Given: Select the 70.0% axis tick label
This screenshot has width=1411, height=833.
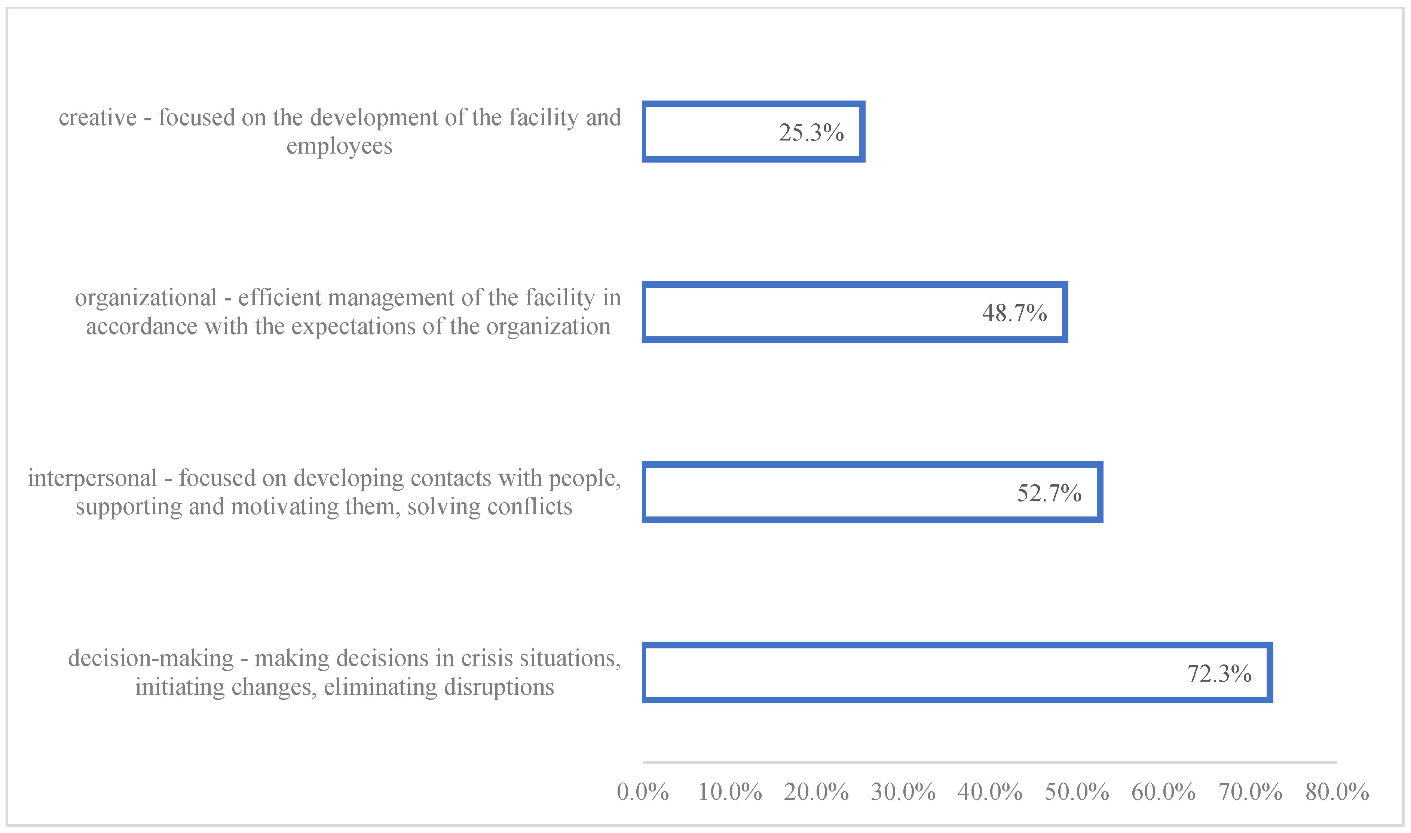Looking at the screenshot, I should tap(1251, 792).
